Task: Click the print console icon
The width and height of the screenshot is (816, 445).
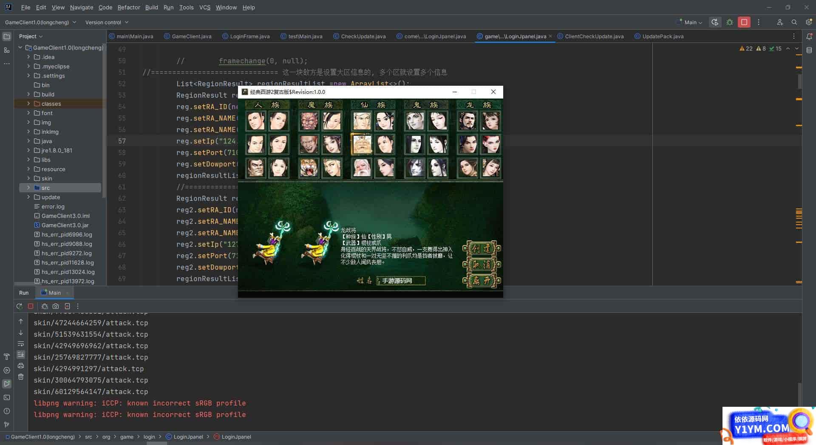Action: point(21,366)
